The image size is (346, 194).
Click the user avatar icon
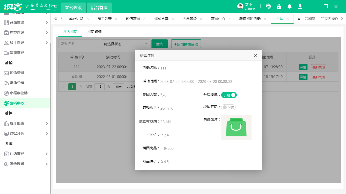(x=240, y=7)
